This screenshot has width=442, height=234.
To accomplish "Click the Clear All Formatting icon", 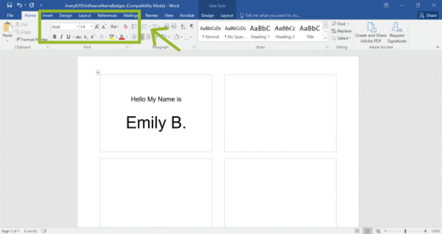I will click(125, 26).
